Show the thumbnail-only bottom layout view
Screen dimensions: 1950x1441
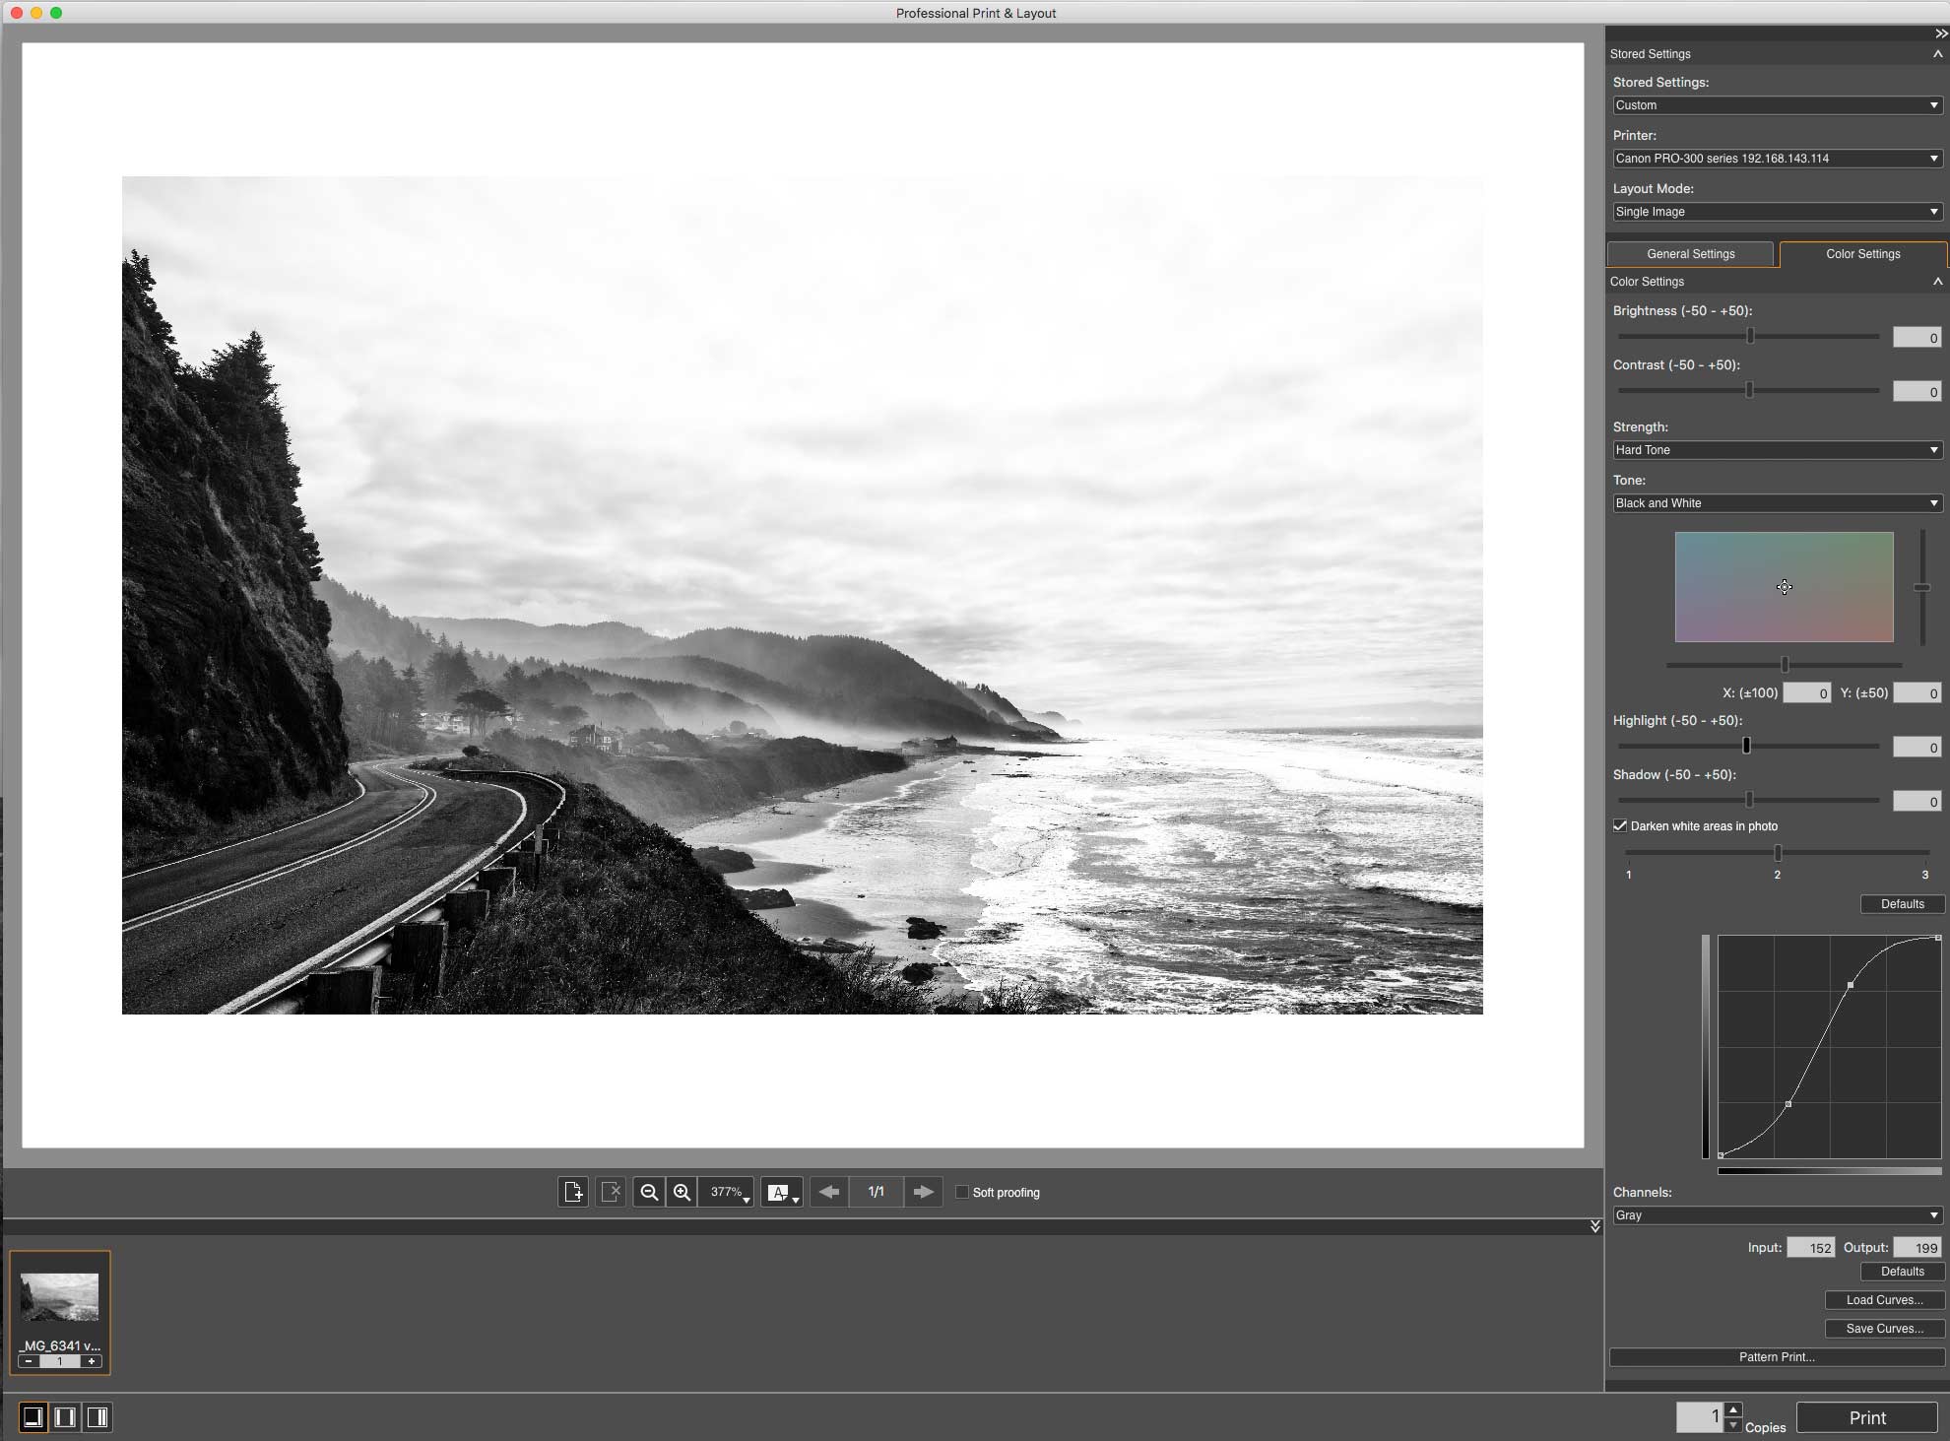[x=32, y=1417]
